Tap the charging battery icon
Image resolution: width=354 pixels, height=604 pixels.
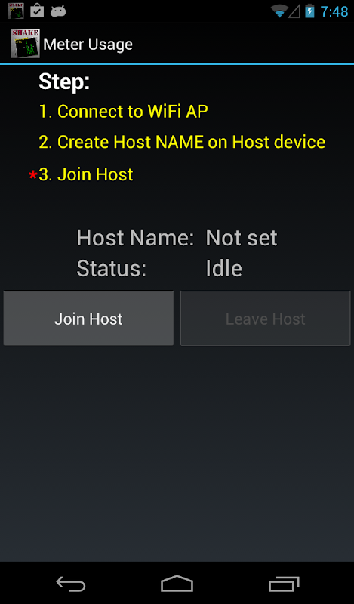pyautogui.click(x=309, y=11)
